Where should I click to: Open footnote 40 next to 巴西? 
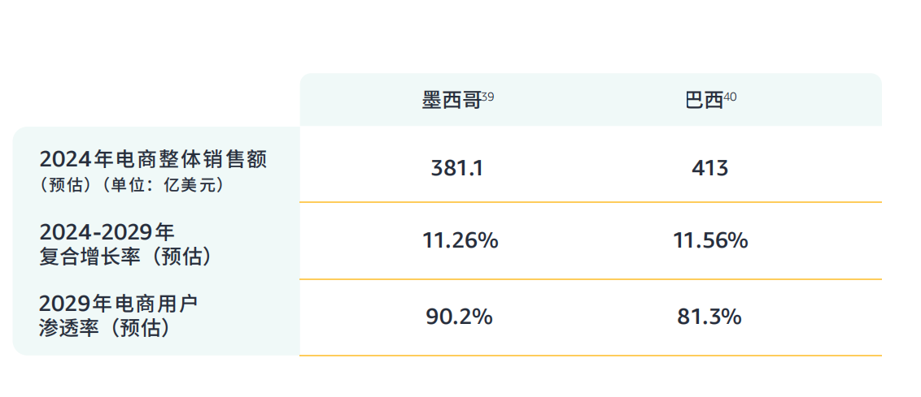[730, 97]
